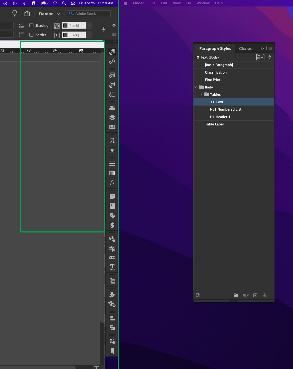Expand the Tables style folder
The image size is (293, 369).
(x=201, y=94)
